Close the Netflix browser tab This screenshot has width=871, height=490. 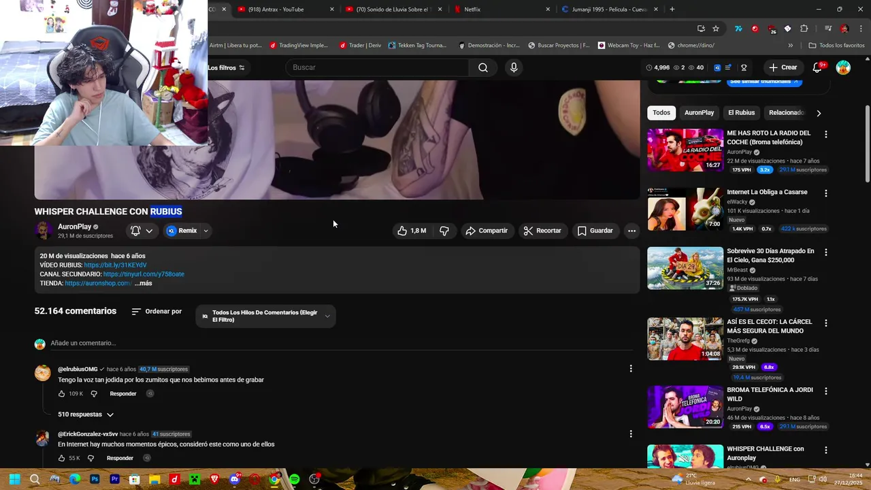[x=548, y=10]
